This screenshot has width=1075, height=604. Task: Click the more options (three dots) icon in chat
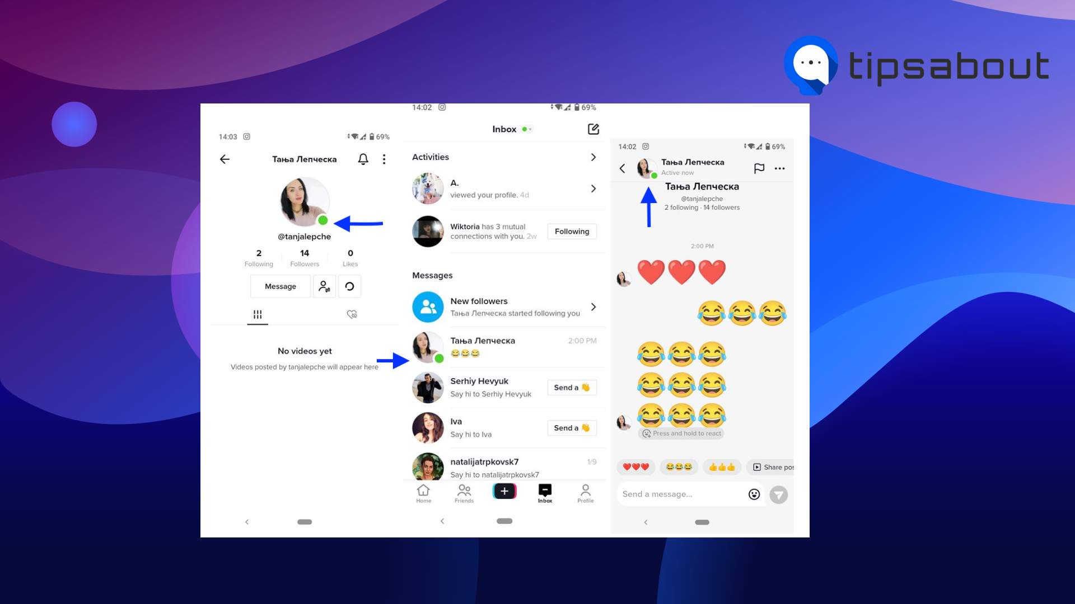780,168
